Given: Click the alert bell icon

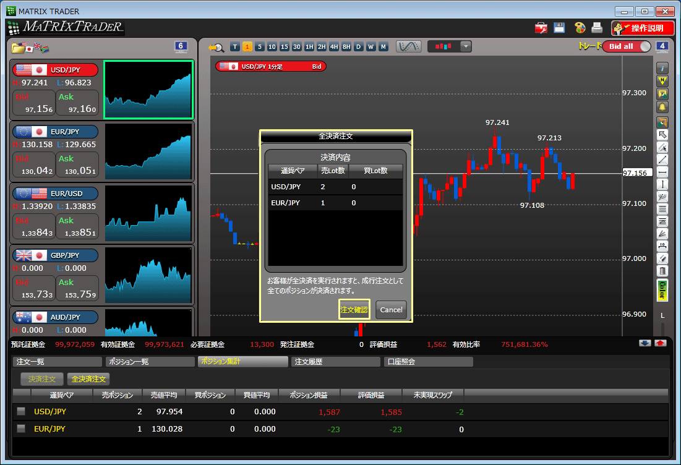Looking at the screenshot, I should 662,107.
